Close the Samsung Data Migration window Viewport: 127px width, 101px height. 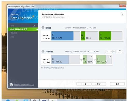[123, 6]
